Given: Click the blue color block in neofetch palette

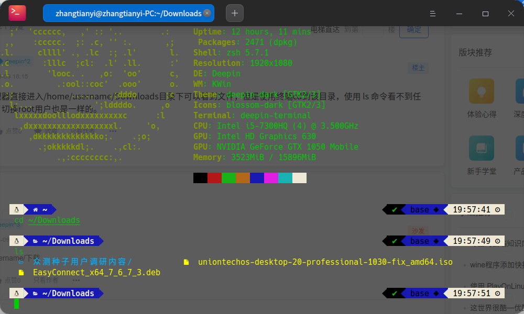Looking at the screenshot, I should 257,178.
